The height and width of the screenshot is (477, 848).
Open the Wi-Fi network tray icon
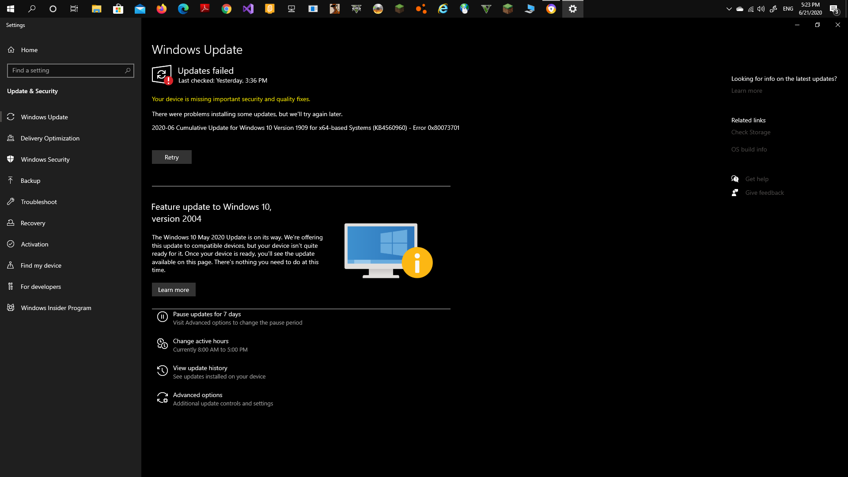click(750, 9)
